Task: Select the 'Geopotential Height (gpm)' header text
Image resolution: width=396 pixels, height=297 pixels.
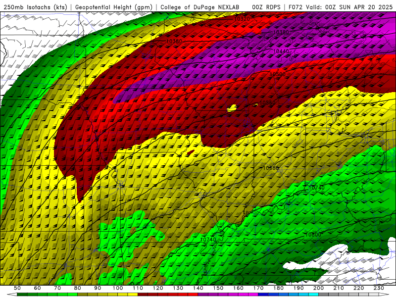Action: 114,7
